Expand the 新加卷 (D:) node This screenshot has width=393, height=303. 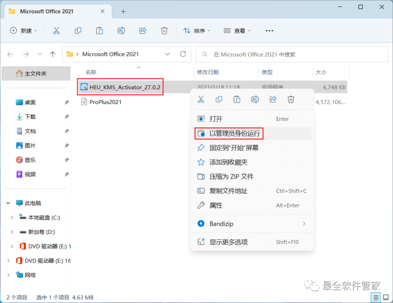click(x=12, y=232)
